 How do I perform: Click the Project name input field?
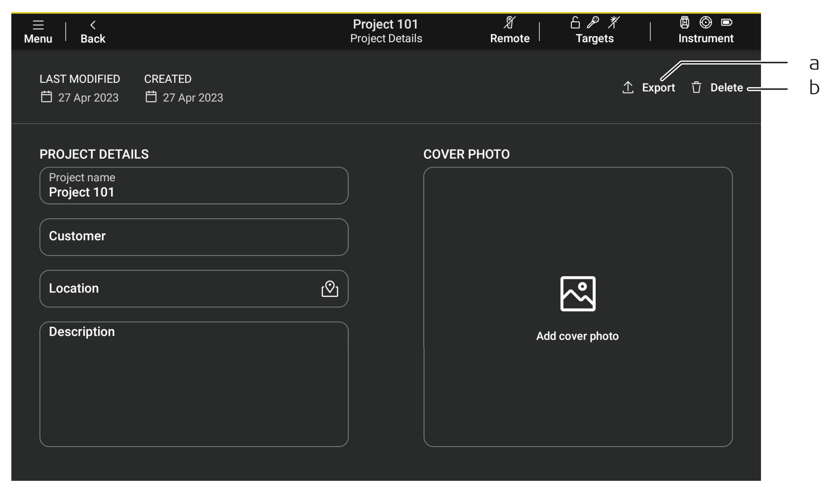click(194, 186)
